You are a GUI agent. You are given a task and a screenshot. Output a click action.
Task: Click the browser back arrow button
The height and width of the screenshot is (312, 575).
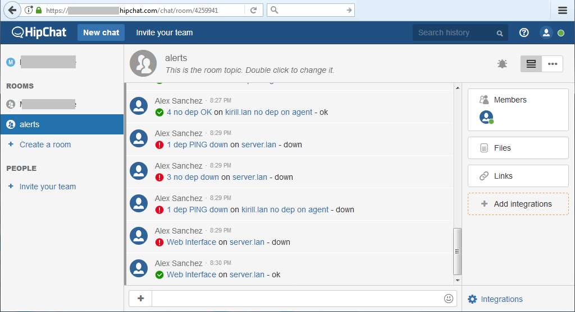click(12, 10)
